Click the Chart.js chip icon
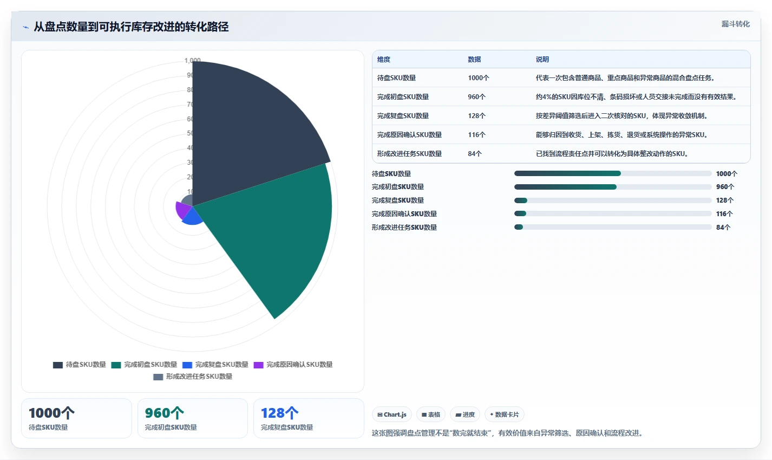This screenshot has height=460, width=772. (x=380, y=414)
